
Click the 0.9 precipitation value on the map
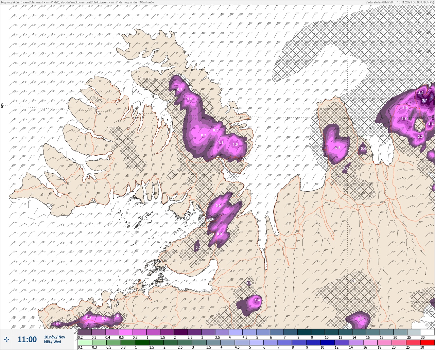point(220,234)
